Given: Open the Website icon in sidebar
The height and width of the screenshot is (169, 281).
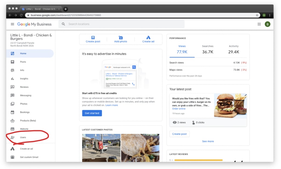Looking at the screenshot, I should pyautogui.click(x=12, y=129).
